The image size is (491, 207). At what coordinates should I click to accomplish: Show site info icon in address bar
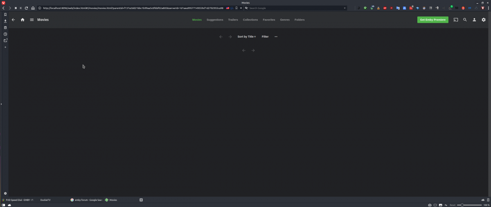coord(40,8)
